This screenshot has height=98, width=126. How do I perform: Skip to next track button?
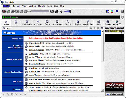pyautogui.click(x=26, y=11)
